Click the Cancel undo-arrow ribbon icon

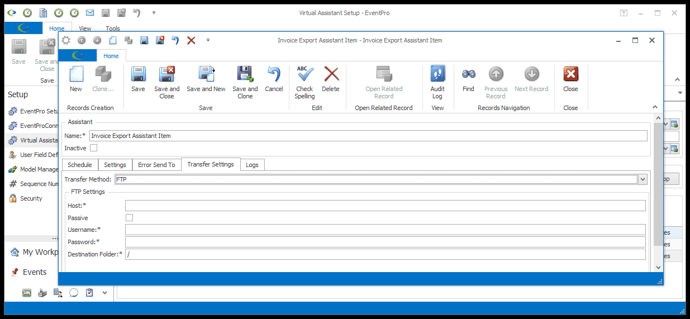coord(274,74)
